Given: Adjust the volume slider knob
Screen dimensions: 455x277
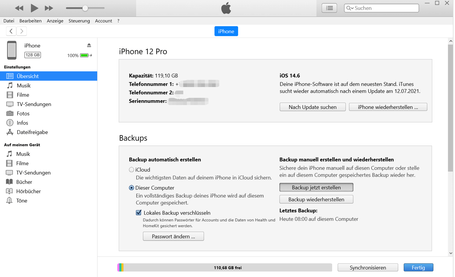Looking at the screenshot, I should (85, 8).
